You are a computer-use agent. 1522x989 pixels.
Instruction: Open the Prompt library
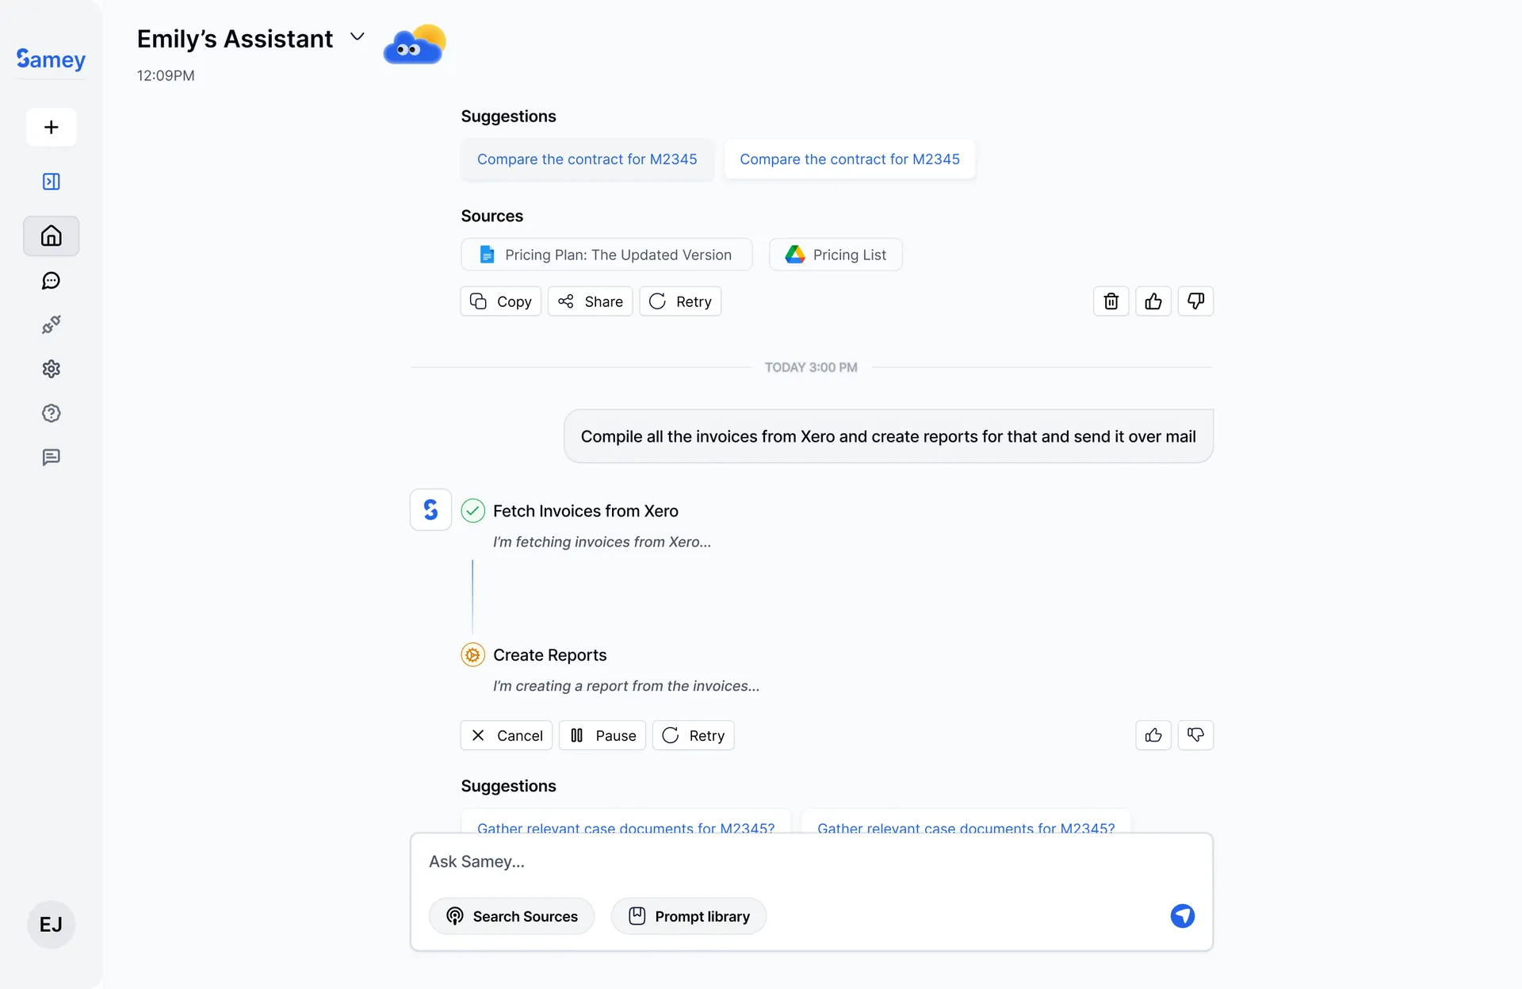click(688, 916)
